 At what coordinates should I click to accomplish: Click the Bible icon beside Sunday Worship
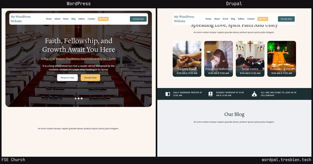tap(210, 94)
